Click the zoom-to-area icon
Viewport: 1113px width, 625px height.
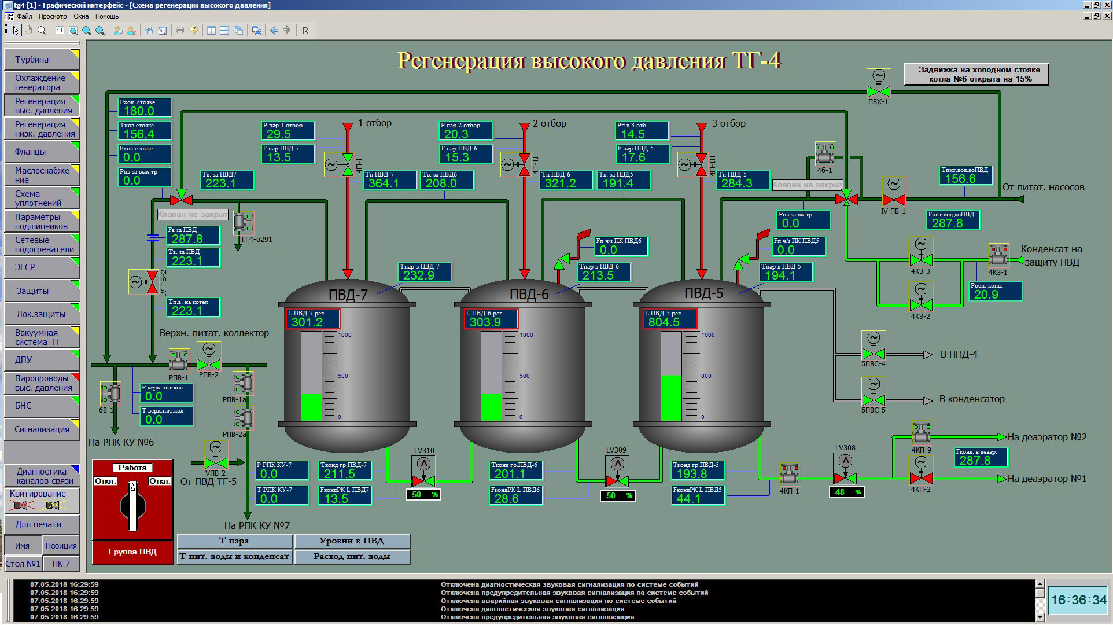click(73, 30)
